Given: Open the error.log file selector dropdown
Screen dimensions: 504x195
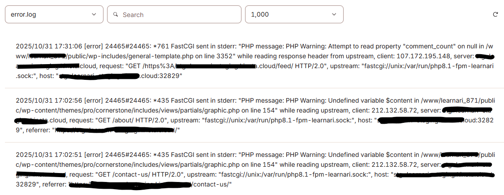Looking at the screenshot, I should 54,14.
